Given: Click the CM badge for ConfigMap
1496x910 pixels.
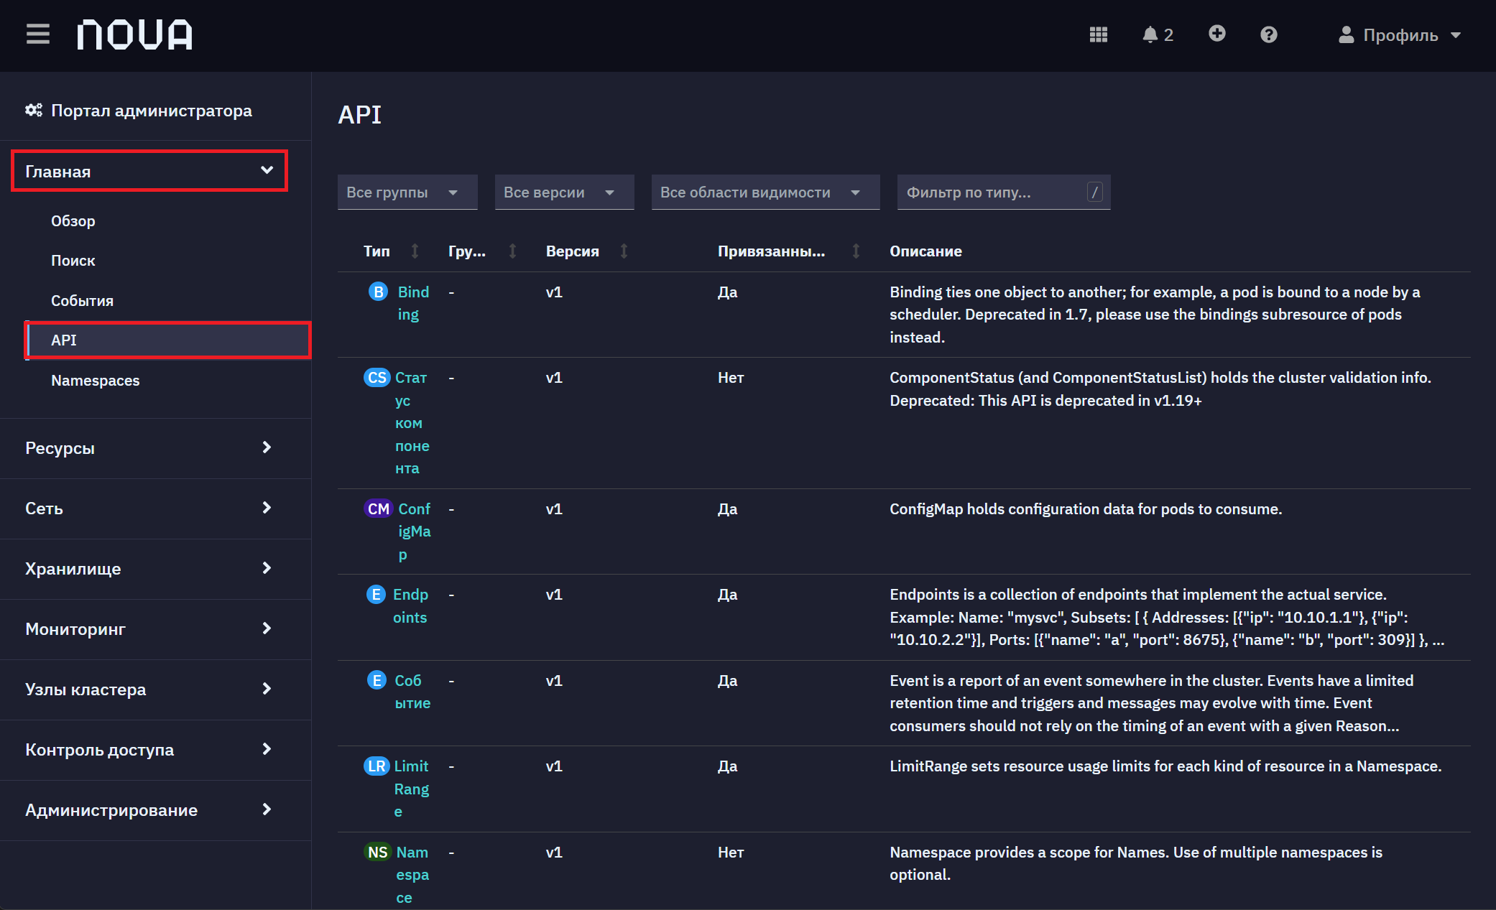Looking at the screenshot, I should [378, 509].
